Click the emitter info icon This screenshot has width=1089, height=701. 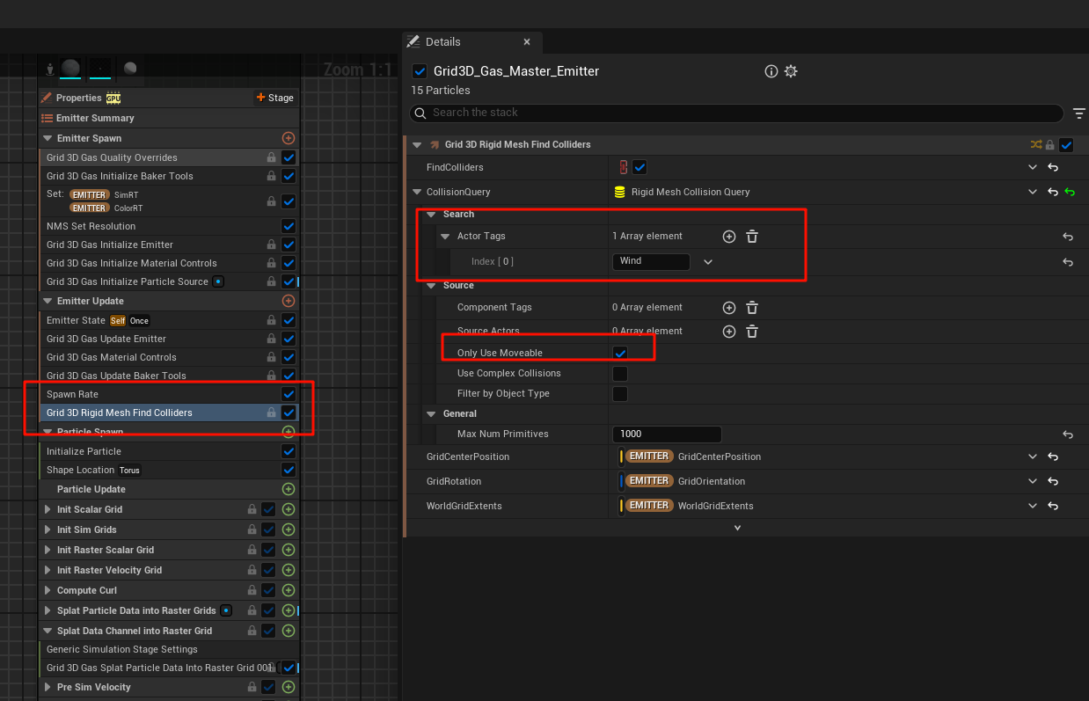771,71
